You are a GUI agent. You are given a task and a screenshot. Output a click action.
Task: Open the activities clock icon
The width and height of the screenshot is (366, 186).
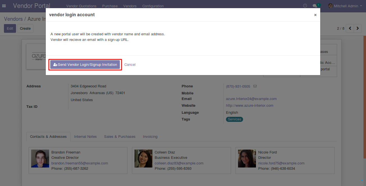[x=305, y=6]
